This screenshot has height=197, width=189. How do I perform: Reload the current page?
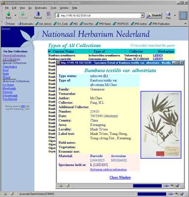pyautogui.click(x=38, y=15)
